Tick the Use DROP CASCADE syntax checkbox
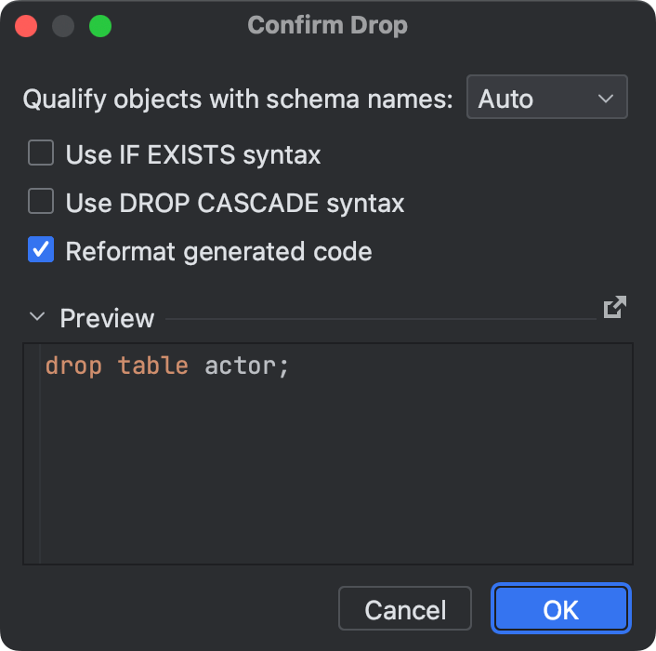The image size is (656, 651). point(41,202)
